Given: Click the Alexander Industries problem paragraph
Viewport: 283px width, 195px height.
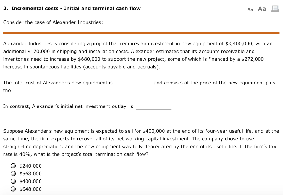Looking at the screenshot, I should pos(138,55).
